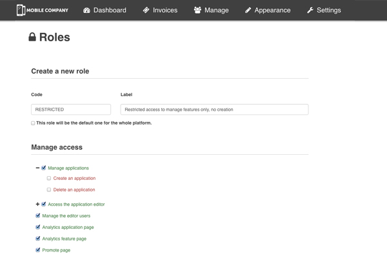Click the Promote page label
The height and width of the screenshot is (258, 387).
point(56,250)
